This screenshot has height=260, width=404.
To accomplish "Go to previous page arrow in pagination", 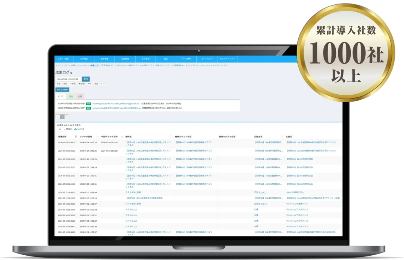I will tap(58, 117).
